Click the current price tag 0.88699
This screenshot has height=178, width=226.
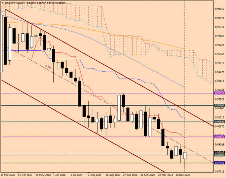coord(220,152)
